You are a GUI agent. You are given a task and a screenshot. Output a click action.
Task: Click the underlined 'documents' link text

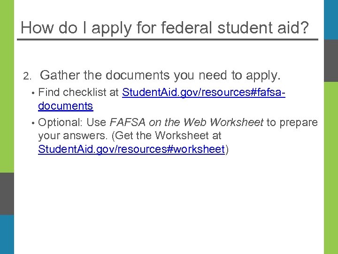pos(65,106)
